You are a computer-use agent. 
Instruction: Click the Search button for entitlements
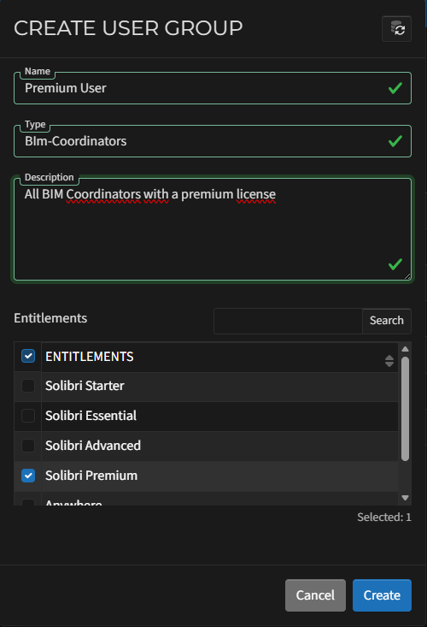(x=387, y=321)
